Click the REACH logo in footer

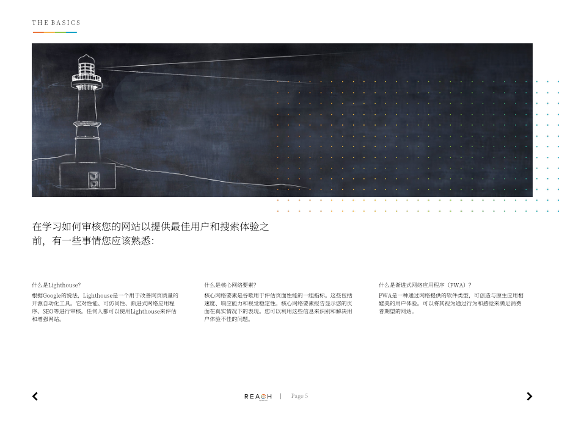click(x=258, y=397)
